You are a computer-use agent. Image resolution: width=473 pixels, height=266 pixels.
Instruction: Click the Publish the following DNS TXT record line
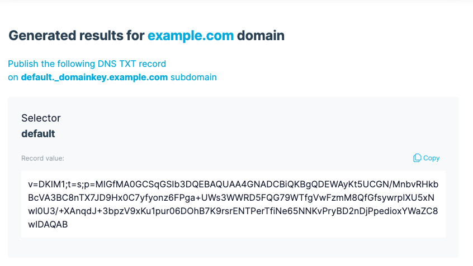click(87, 64)
